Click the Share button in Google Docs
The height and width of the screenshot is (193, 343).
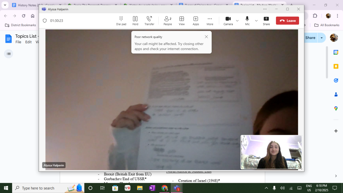coord(310,38)
